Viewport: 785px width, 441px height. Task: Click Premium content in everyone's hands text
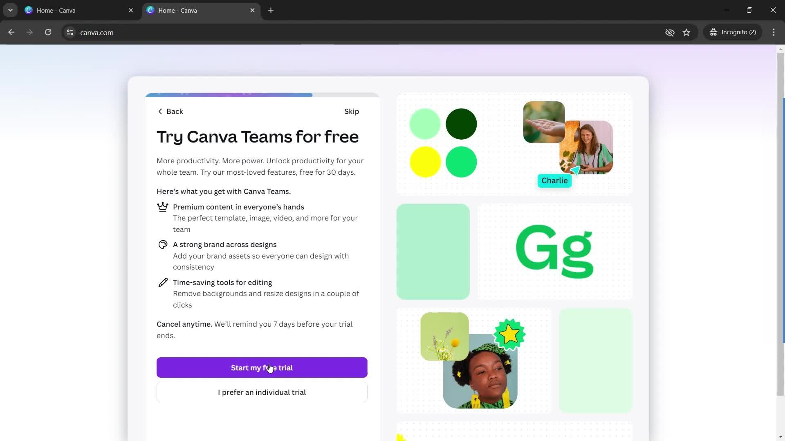pyautogui.click(x=238, y=207)
